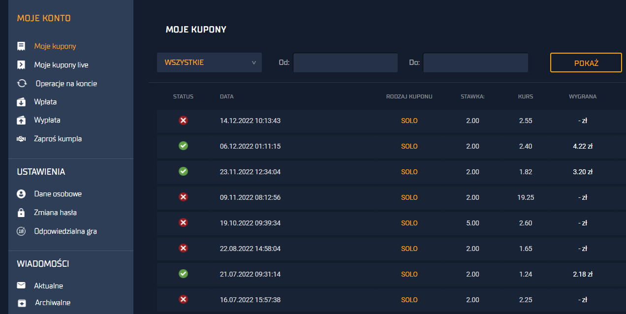Click the Operacje na koncie refresh icon
Screen dimensions: 626x314
[22, 84]
